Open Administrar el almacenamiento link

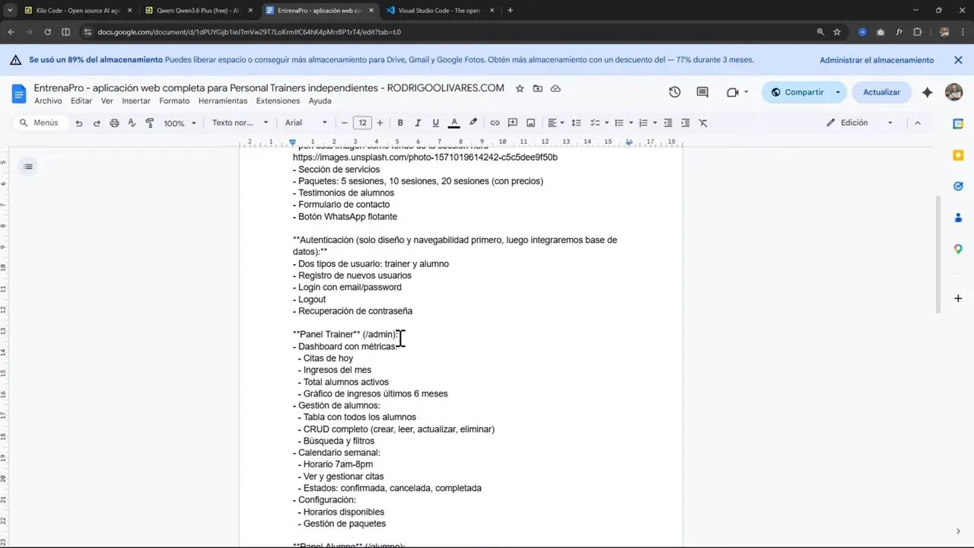point(877,60)
